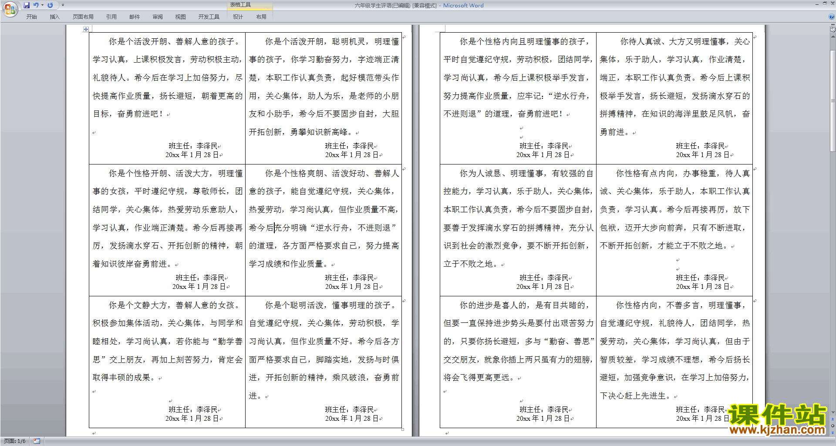The height and width of the screenshot is (446, 836).
Task: Click text '你待人真诚、大方又明理懂事，关心'
Action: click(685, 42)
